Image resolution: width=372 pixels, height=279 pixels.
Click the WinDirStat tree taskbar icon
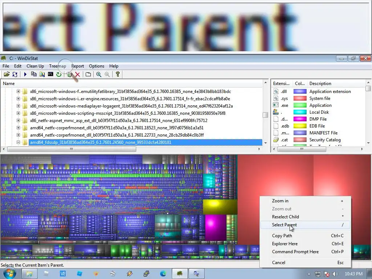(x=180, y=274)
